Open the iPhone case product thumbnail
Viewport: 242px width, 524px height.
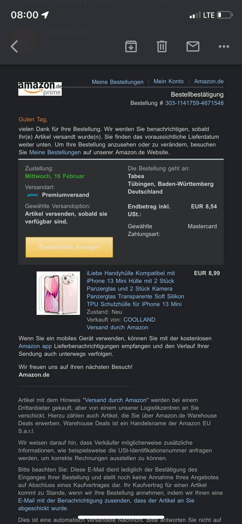click(x=58, y=293)
